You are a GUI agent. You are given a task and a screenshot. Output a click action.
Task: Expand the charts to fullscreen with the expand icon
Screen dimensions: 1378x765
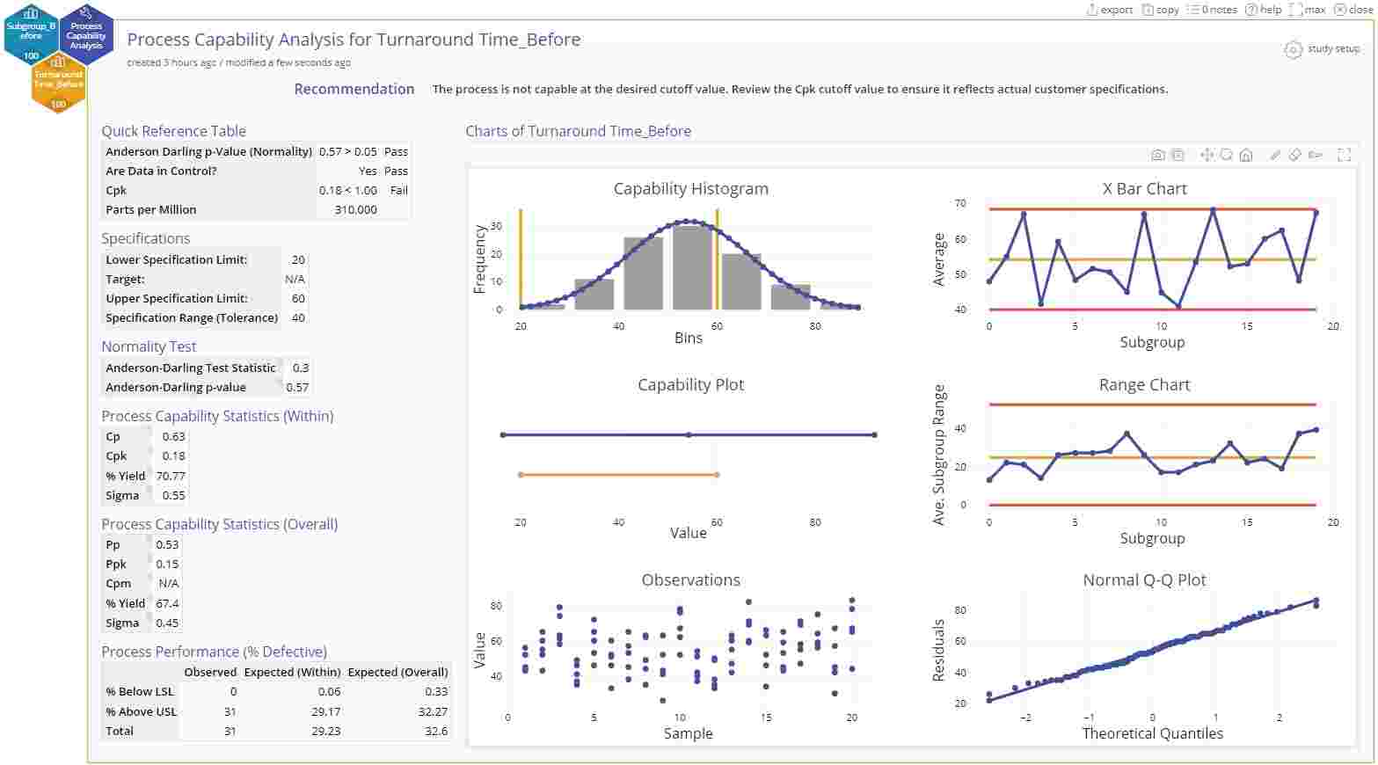pos(1345,155)
